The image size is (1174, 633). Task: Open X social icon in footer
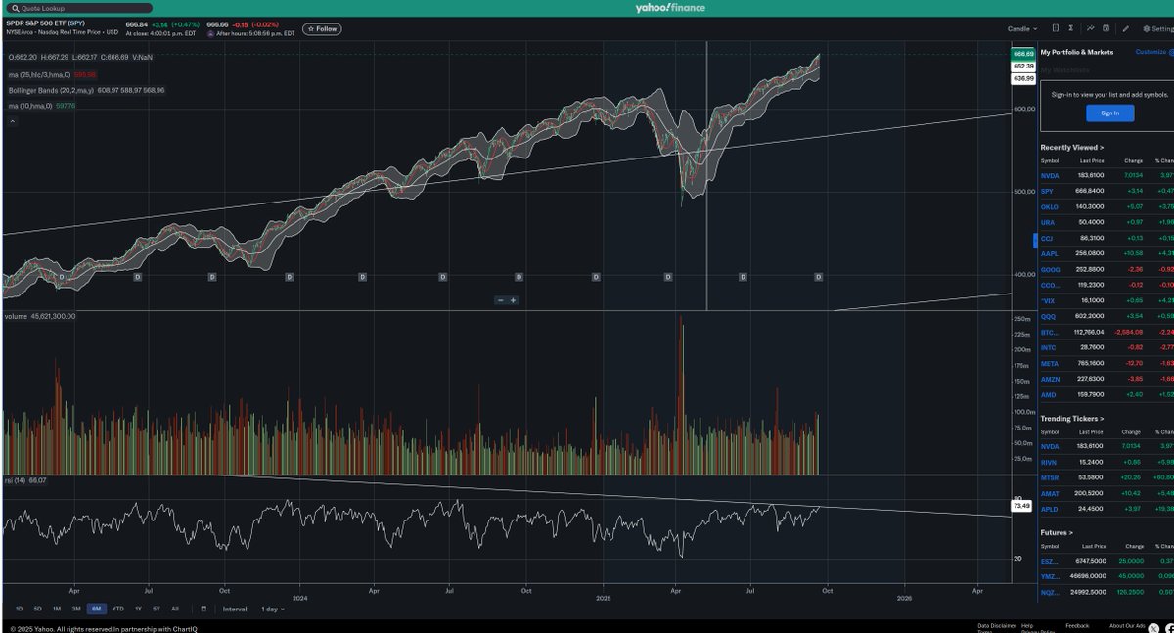coord(1155,627)
